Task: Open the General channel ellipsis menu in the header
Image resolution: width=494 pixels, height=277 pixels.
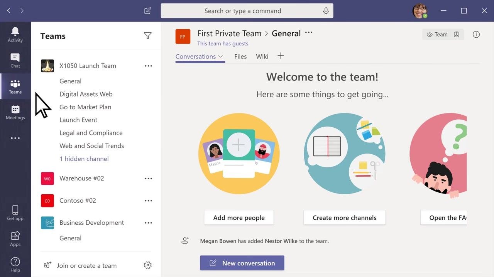Action: (309, 33)
